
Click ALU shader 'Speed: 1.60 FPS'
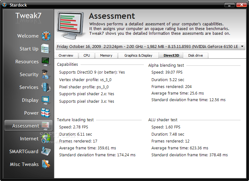(166, 127)
